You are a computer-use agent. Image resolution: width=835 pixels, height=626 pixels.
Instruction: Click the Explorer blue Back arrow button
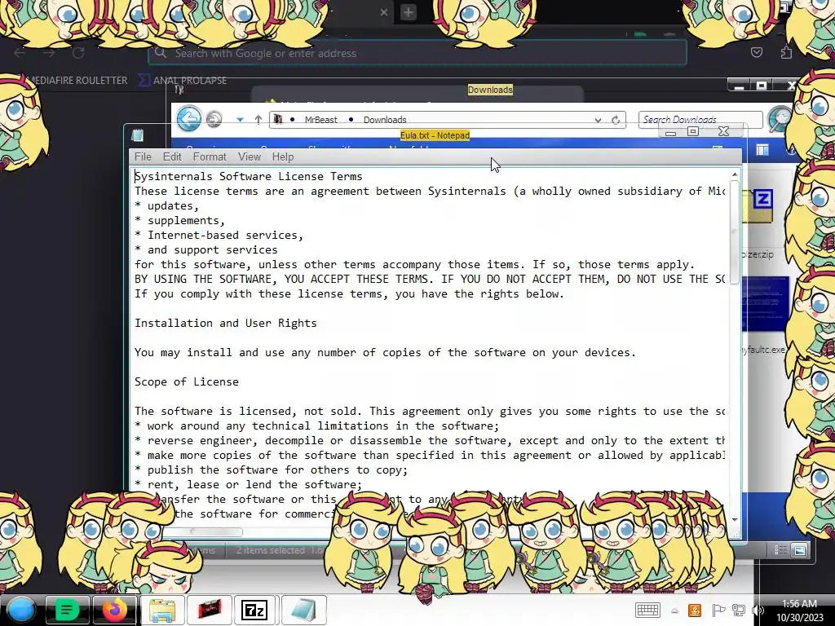click(189, 118)
